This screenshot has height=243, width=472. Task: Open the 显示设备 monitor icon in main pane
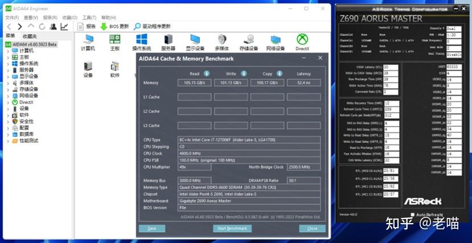click(195, 43)
